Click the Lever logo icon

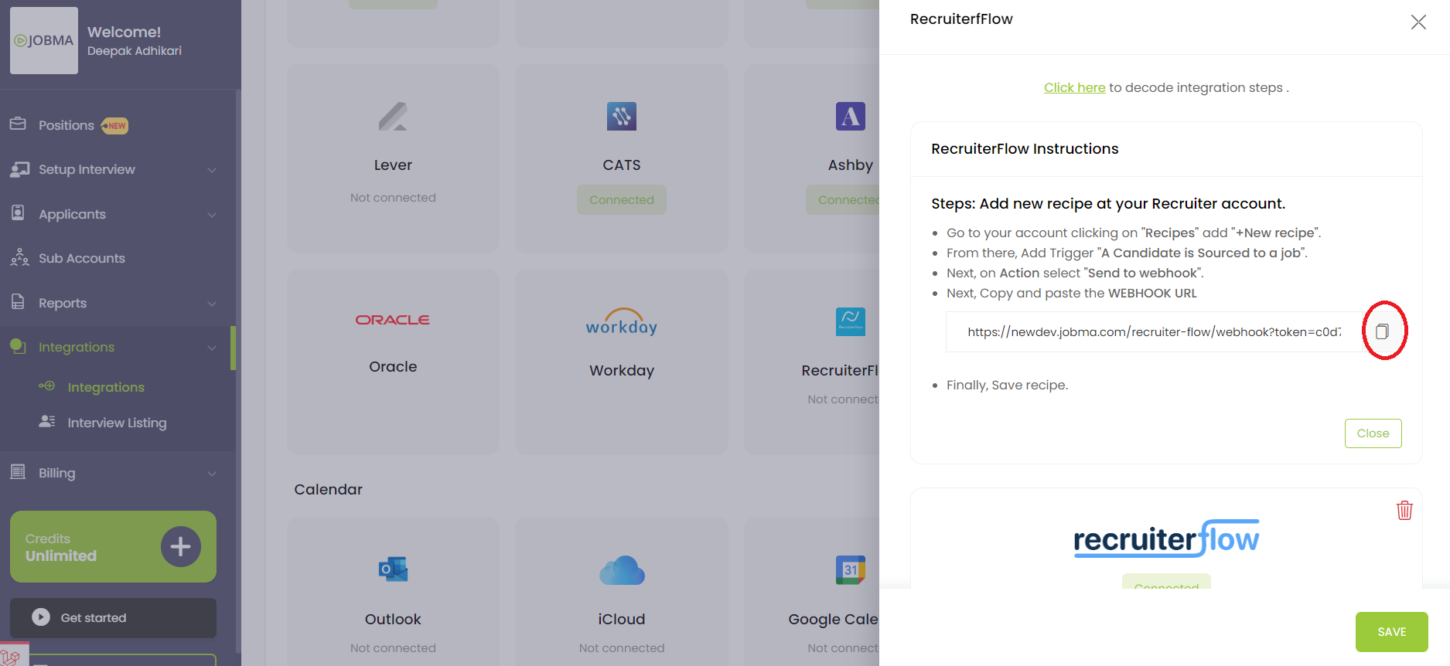[393, 117]
